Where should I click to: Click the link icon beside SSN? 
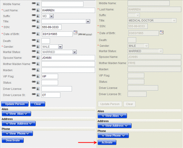click(34, 26)
